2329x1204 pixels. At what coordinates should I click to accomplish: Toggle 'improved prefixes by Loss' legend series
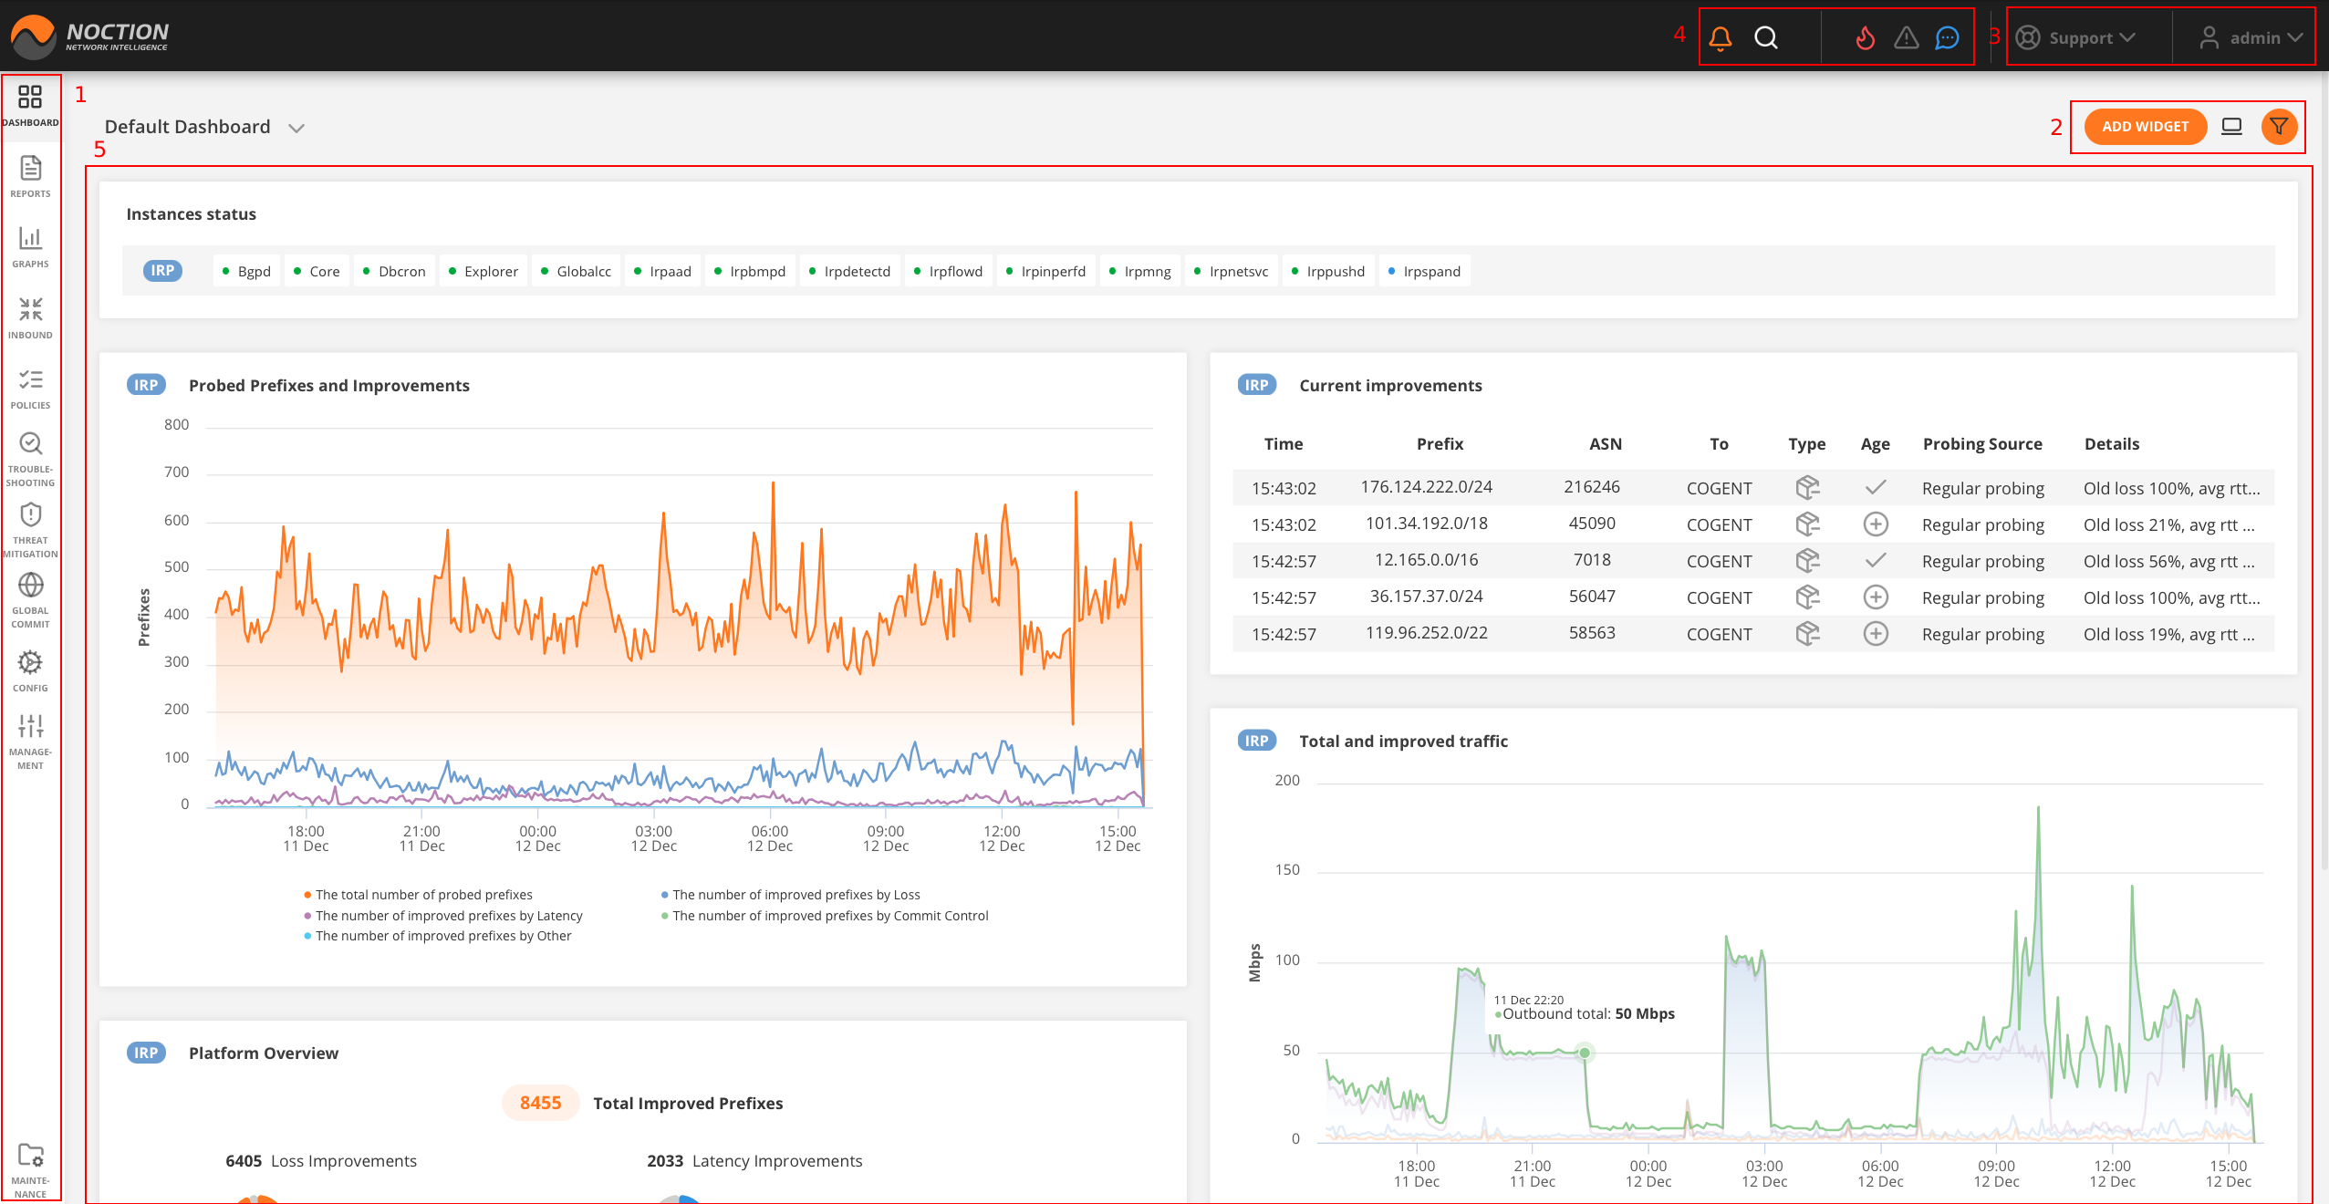pos(795,895)
